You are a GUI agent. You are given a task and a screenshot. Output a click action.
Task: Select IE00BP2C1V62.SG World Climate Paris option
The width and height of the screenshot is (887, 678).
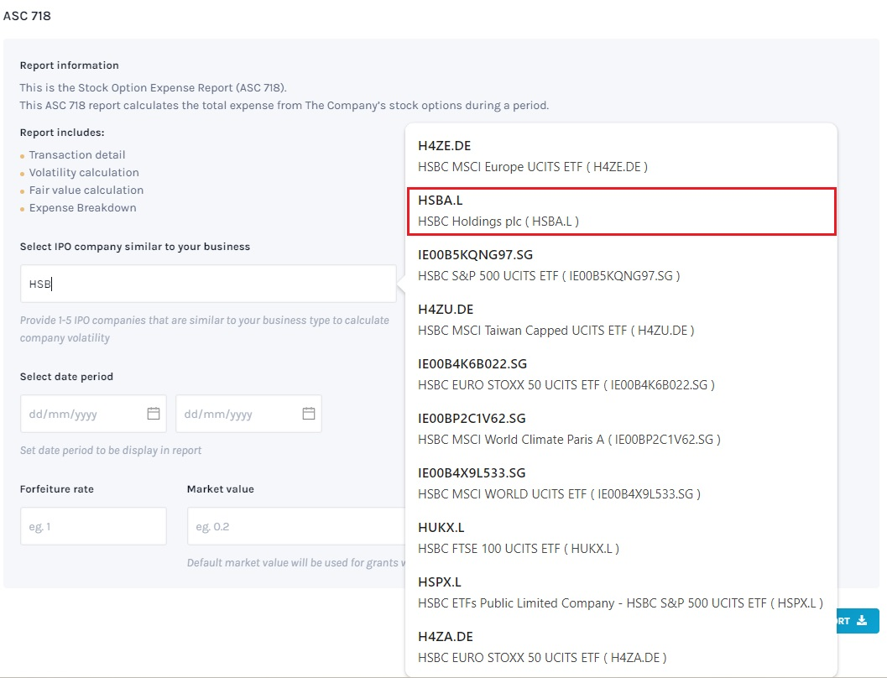pos(621,429)
